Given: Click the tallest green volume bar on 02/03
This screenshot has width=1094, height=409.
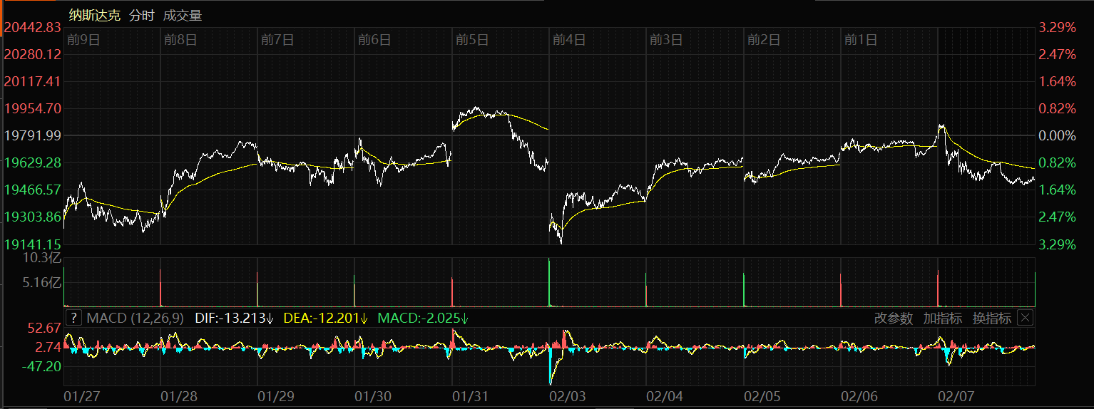Looking at the screenshot, I should click(x=549, y=283).
